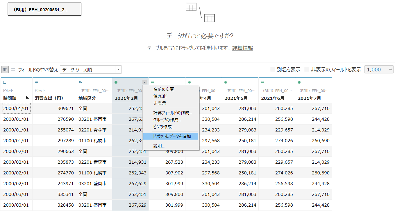Select the 2021年5月 column header
Viewport: 395px width, 211px height.
[x=236, y=98]
